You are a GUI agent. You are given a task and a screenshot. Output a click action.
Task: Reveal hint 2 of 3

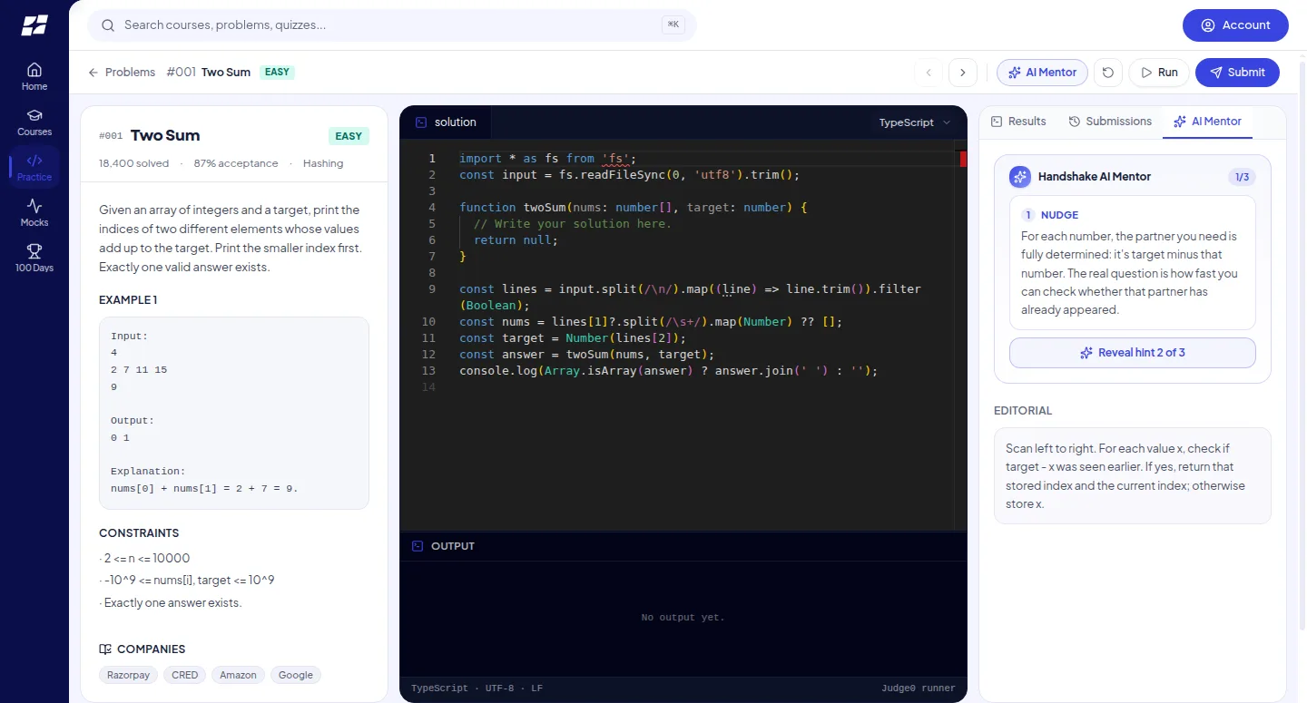click(1133, 353)
